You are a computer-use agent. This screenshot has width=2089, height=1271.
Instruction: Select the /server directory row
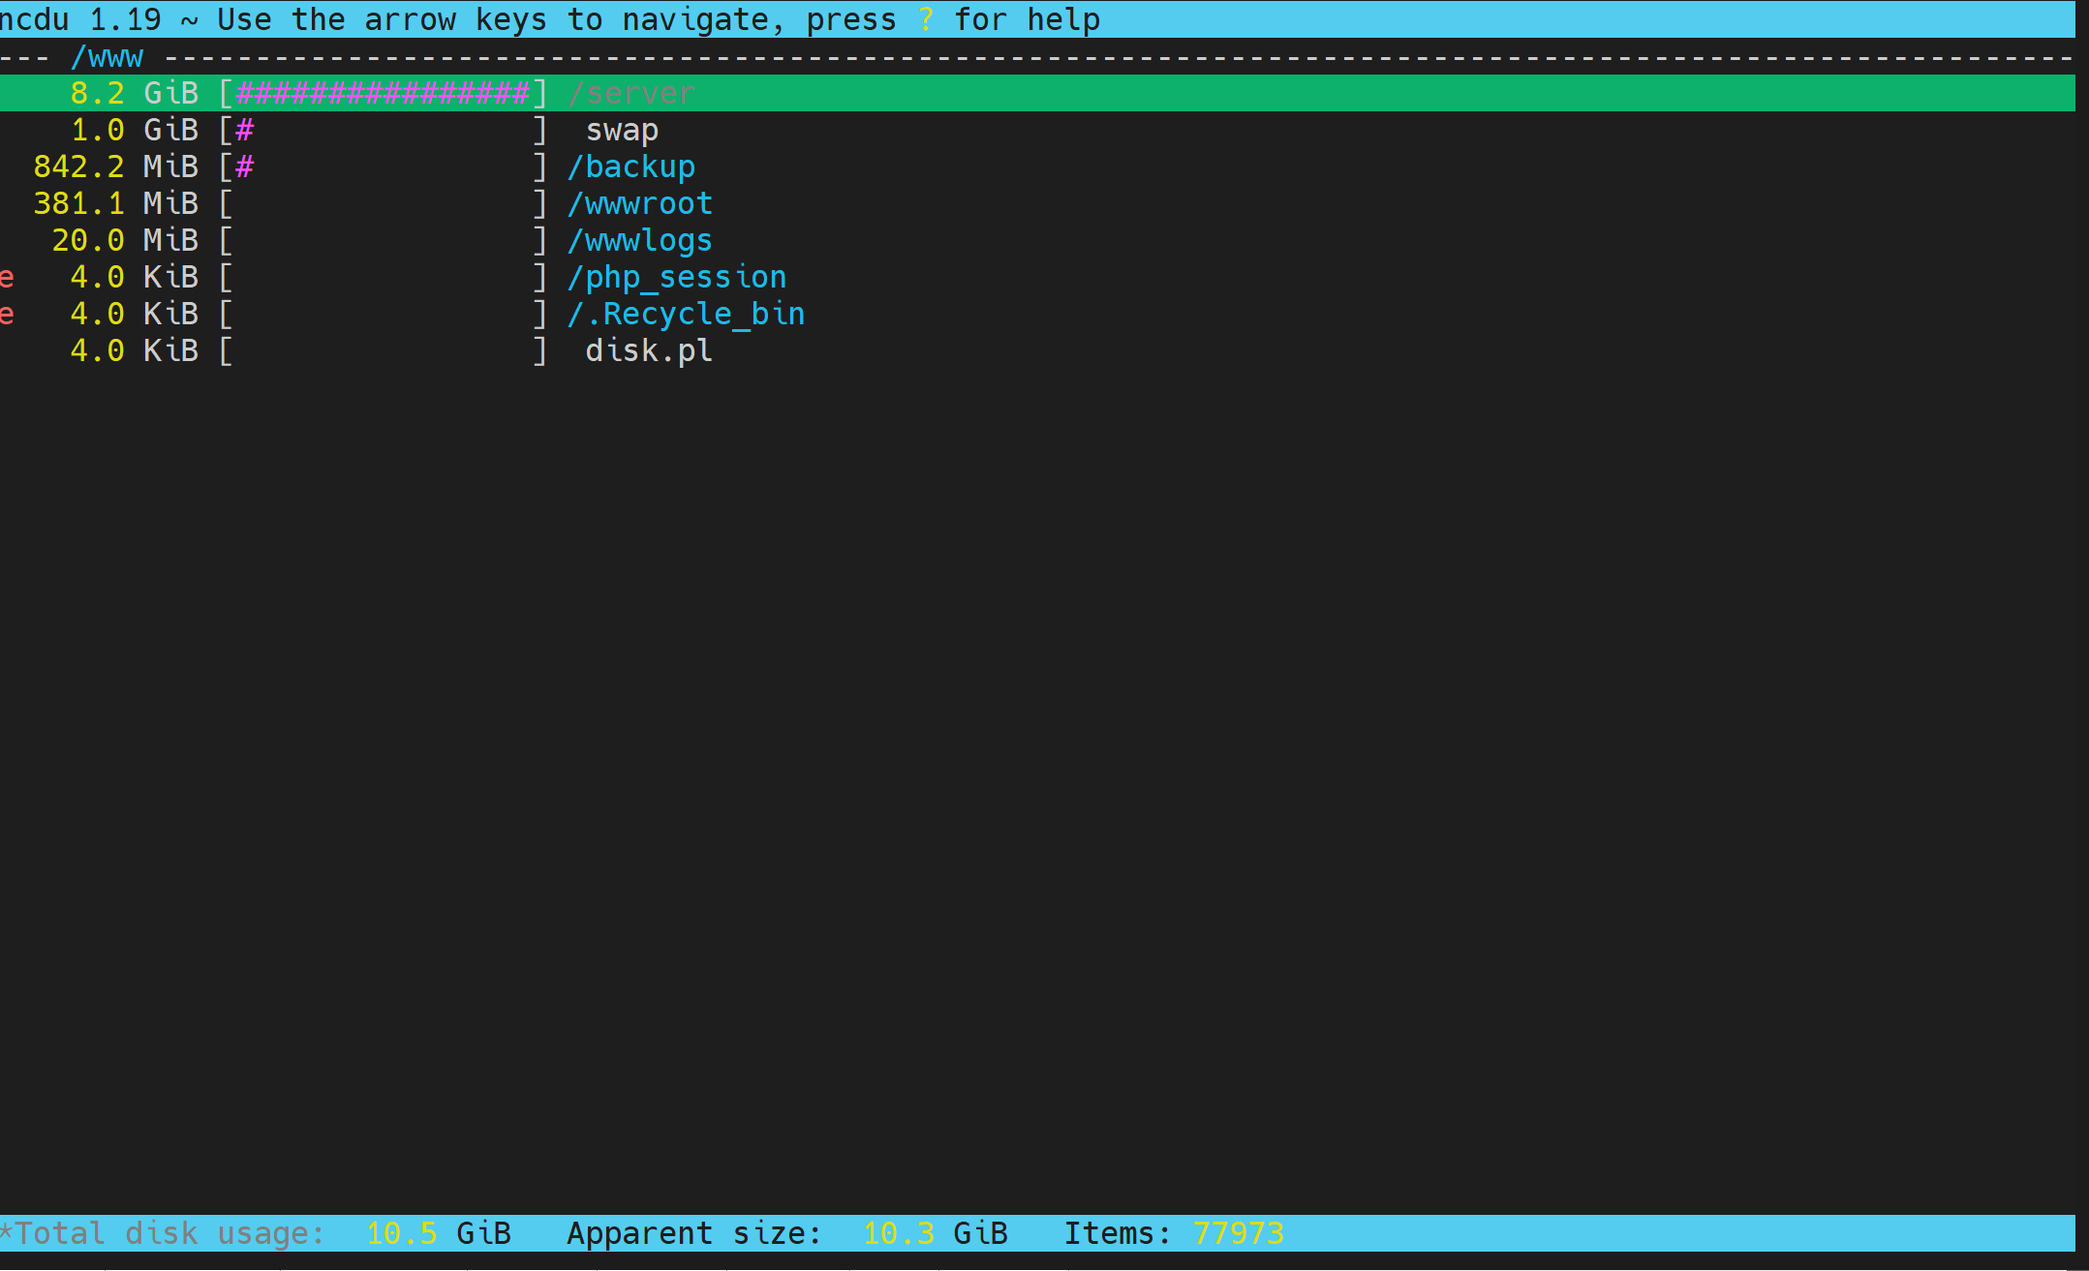point(1037,93)
